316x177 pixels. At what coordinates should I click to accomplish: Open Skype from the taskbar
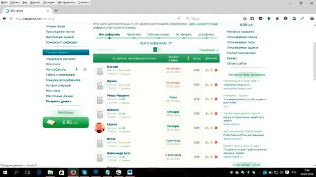point(84,172)
